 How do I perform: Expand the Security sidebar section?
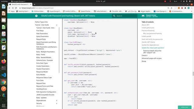click(57, 104)
